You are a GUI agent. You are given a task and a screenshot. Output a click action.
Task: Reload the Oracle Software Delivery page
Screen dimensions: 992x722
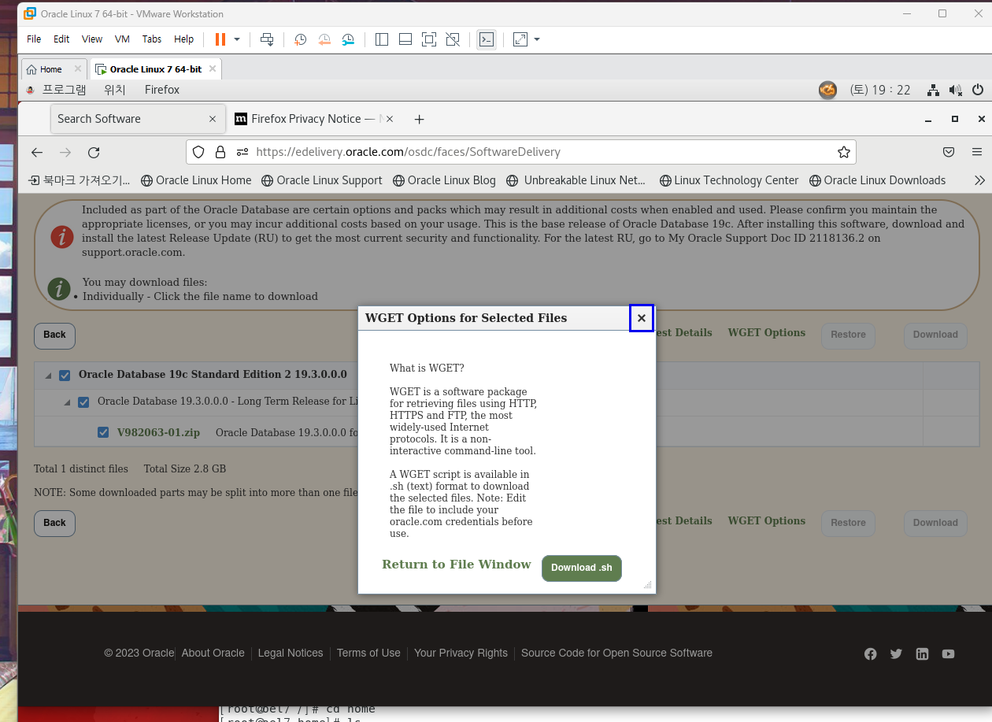pos(94,152)
